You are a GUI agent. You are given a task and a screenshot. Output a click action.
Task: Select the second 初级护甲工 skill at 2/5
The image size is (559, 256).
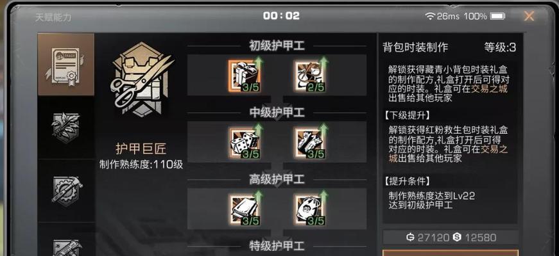(309, 76)
